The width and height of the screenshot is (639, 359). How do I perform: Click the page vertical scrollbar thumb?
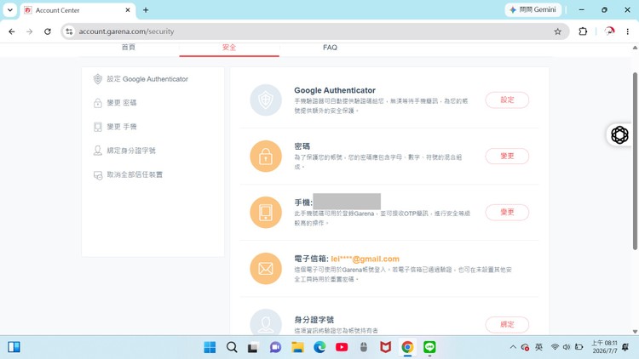click(635, 161)
